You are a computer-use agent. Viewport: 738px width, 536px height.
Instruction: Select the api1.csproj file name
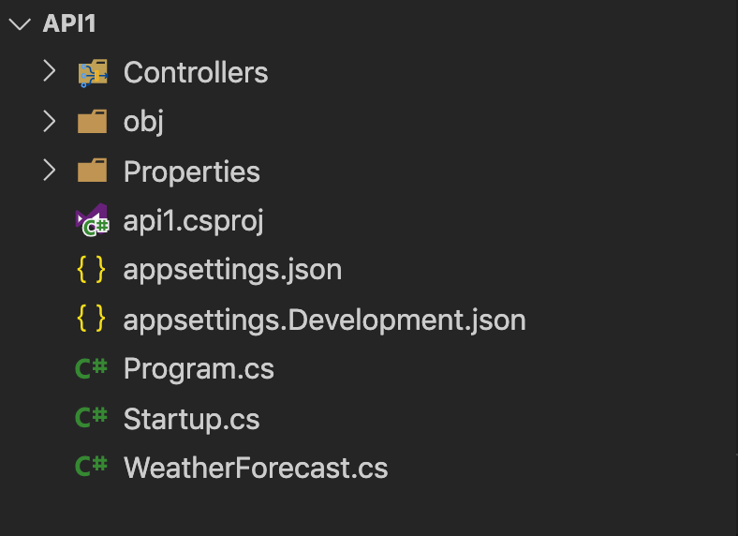click(x=193, y=221)
